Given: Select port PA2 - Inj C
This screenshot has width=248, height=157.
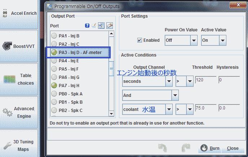Looking at the screenshot, I should click(x=80, y=44).
